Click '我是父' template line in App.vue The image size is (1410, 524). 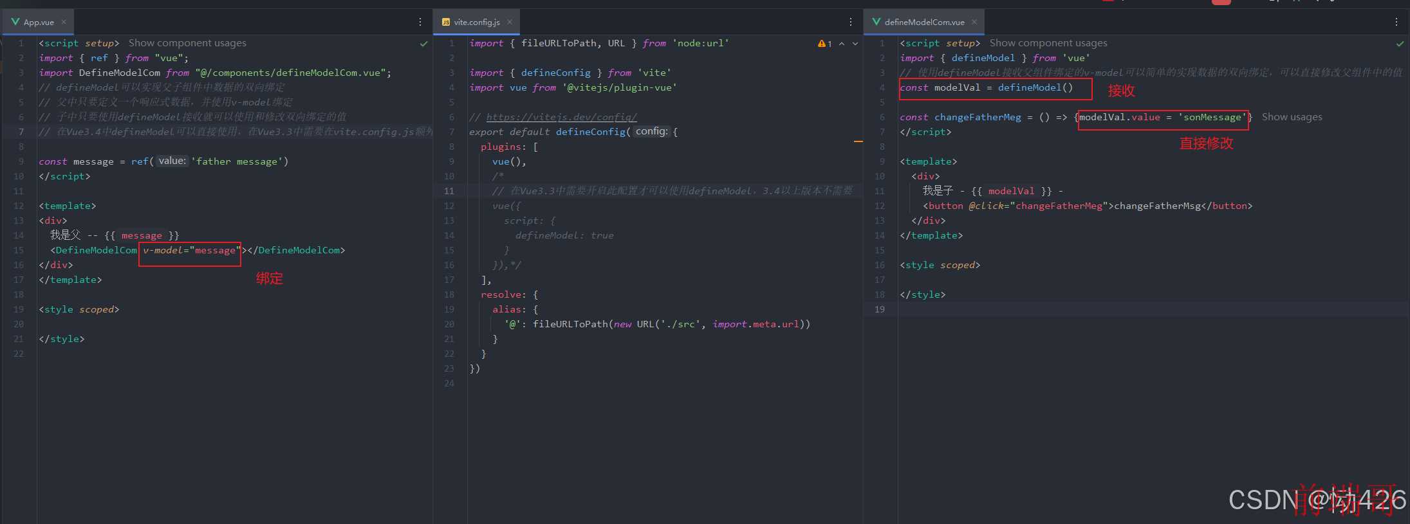click(x=115, y=235)
